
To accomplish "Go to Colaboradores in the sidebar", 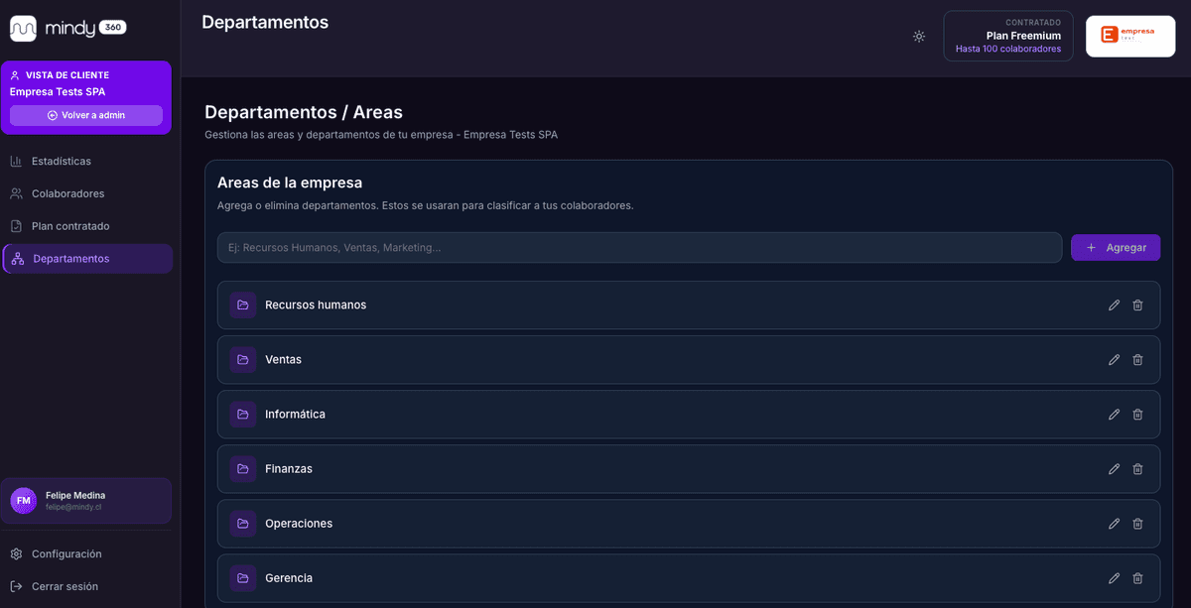I will click(67, 193).
